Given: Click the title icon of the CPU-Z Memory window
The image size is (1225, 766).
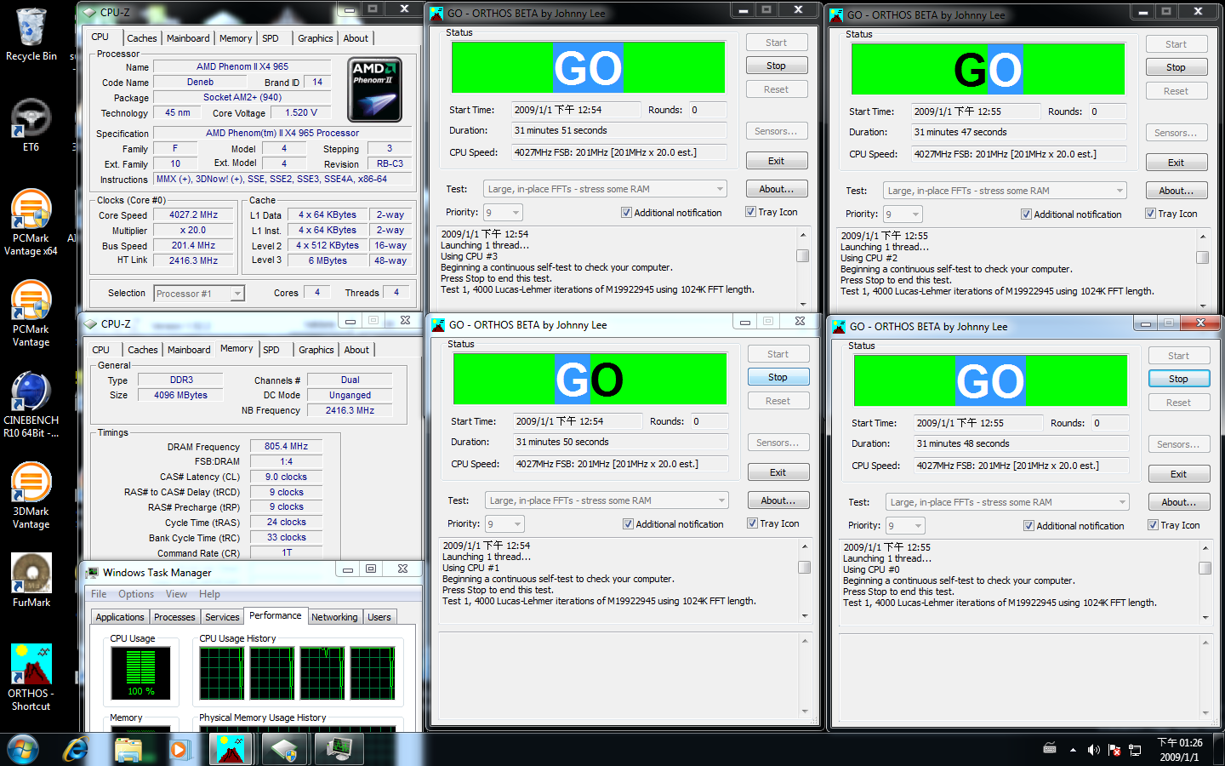Looking at the screenshot, I should [x=91, y=323].
